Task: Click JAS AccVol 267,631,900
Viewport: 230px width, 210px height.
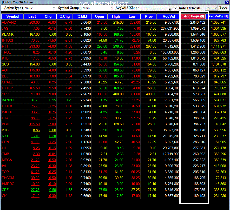Action: [x=170, y=28]
